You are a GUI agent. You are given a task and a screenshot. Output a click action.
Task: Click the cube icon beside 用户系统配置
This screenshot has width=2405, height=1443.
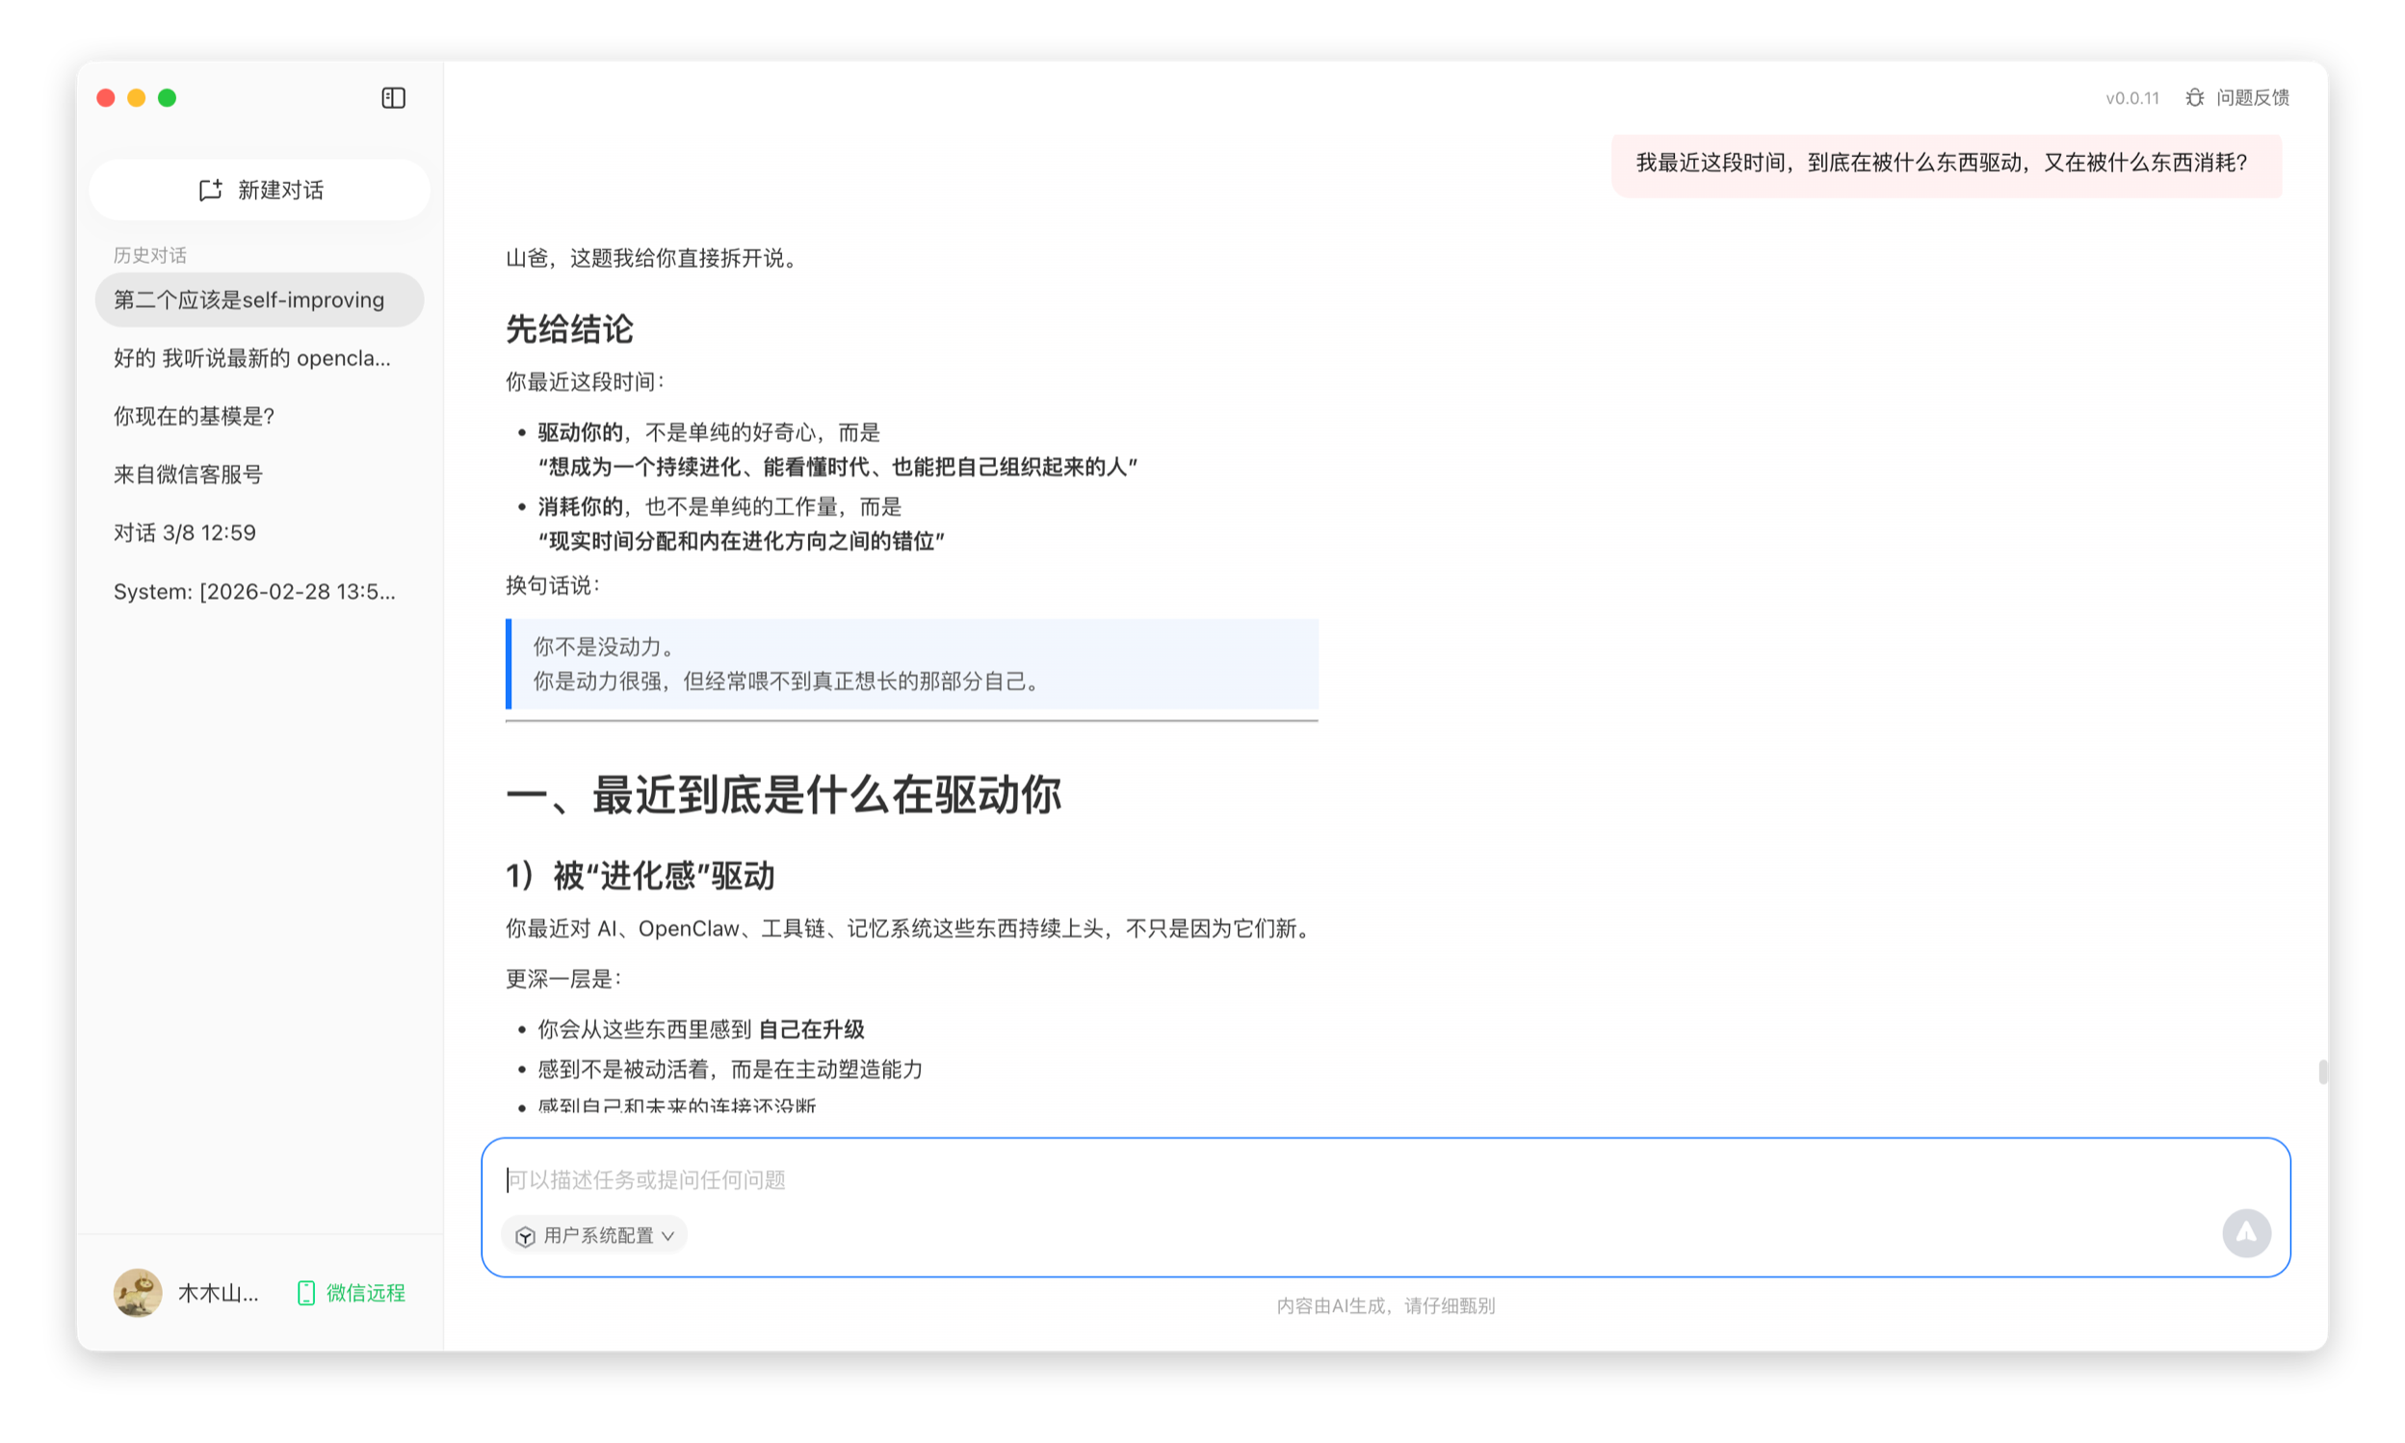click(525, 1236)
